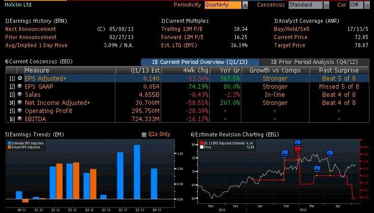
Task: Click the Operating Profit measure label
Action: tap(48, 111)
